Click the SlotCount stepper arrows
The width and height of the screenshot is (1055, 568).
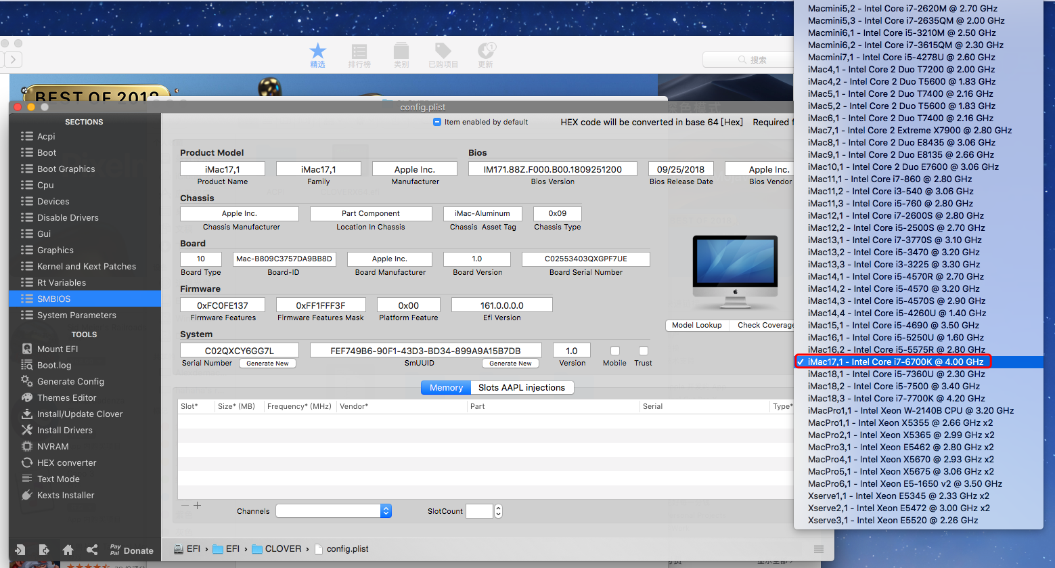[499, 511]
